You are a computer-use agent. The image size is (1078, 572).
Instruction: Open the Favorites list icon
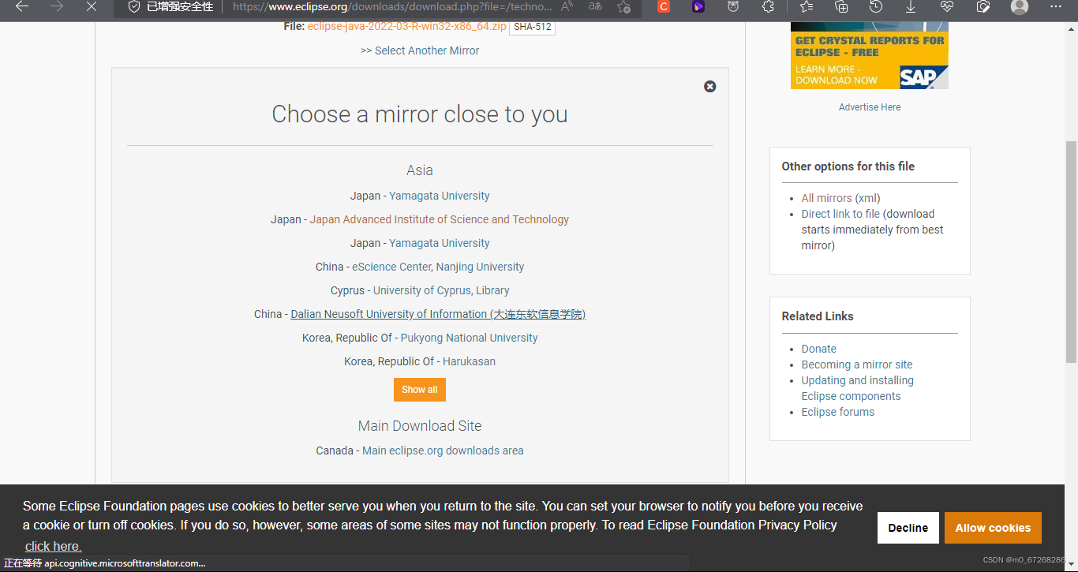[806, 7]
